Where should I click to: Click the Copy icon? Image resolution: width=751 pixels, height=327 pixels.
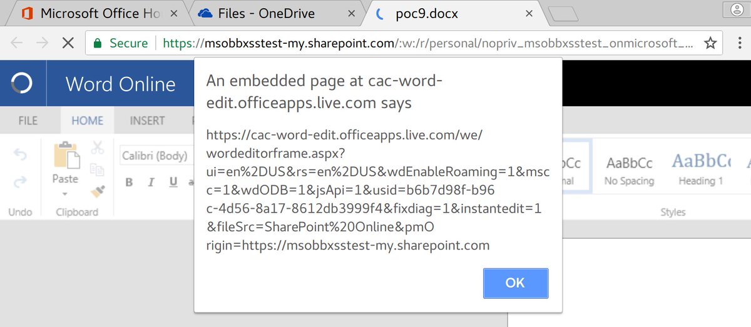click(x=97, y=169)
